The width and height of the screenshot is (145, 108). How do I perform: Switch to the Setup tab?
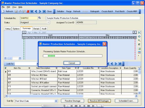pyautogui.click(x=8, y=29)
